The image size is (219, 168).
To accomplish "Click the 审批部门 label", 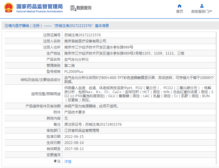I will tap(53, 131).
